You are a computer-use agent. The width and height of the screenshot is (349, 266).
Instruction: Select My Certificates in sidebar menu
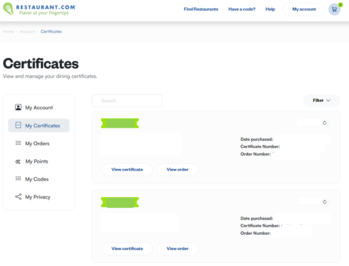[39, 125]
